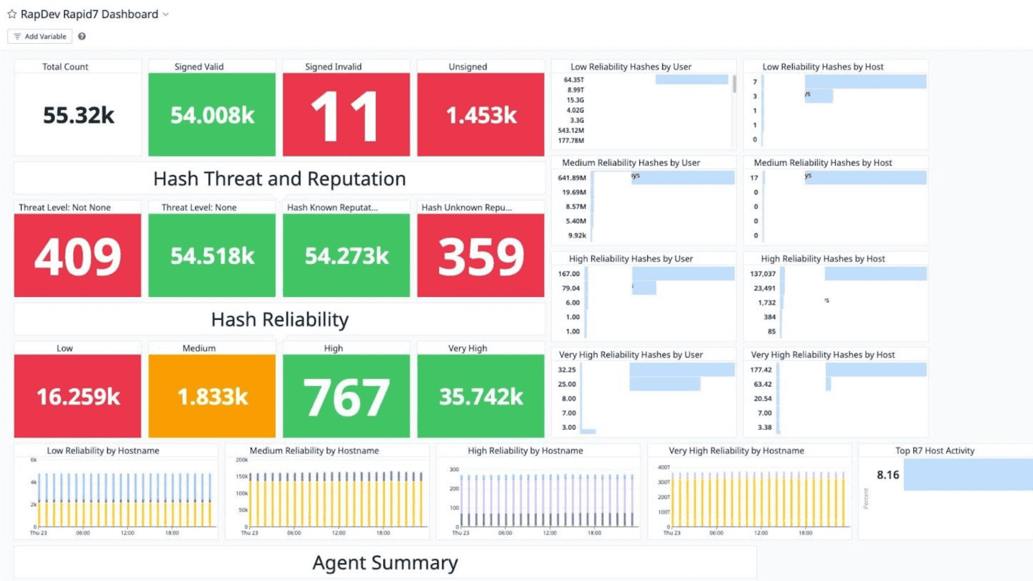Select 641.89M in Medium Reliability Hashes by User
Viewport: 1033px width, 581px height.
click(x=572, y=178)
